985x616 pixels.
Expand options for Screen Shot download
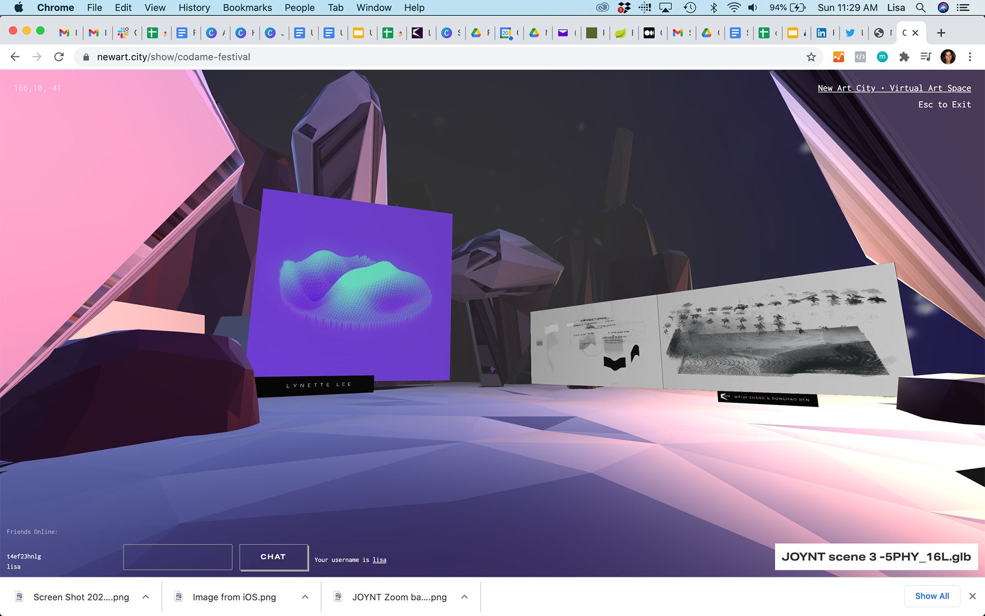tap(146, 597)
